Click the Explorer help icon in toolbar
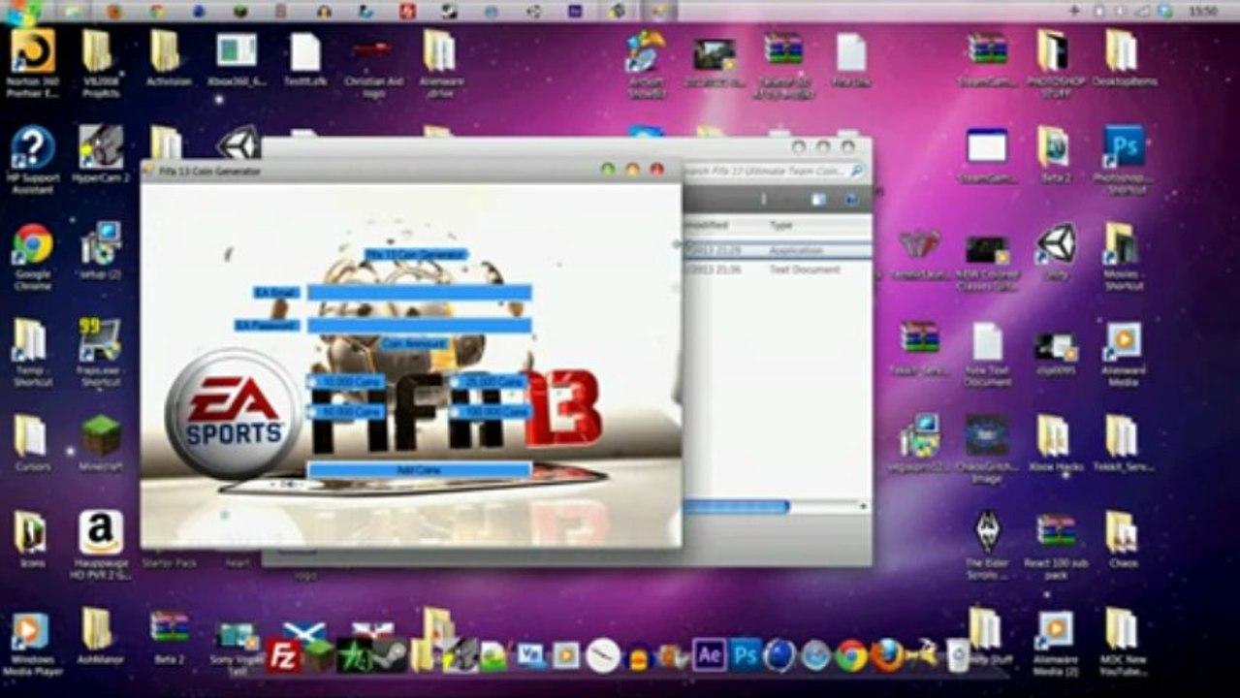Screen dimensions: 1240x698 click(x=851, y=199)
